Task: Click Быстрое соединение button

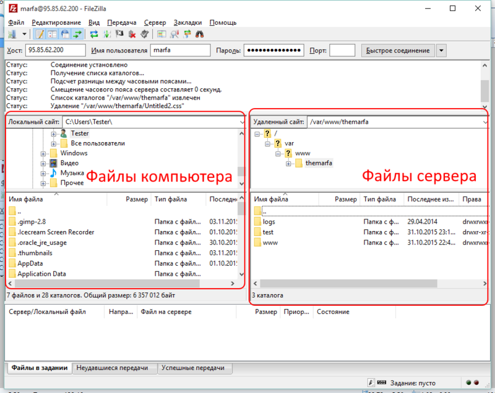Action: 398,51
